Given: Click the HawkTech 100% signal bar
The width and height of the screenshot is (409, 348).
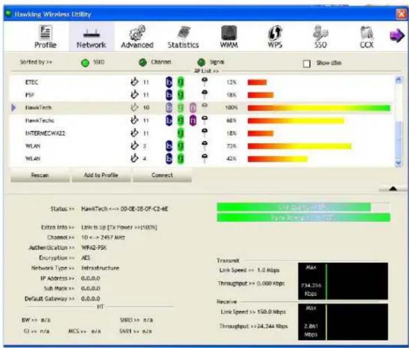Looking at the screenshot, I should pos(319,108).
